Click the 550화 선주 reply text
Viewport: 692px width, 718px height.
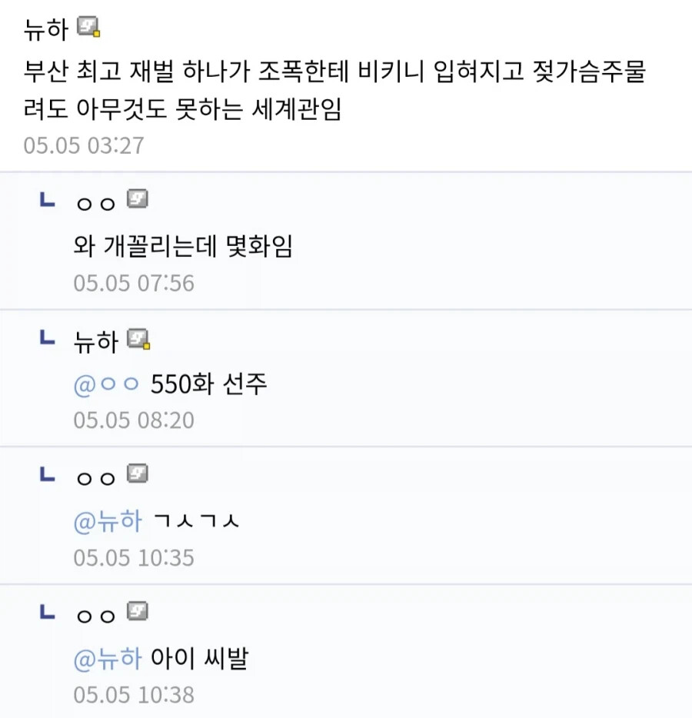[x=209, y=384]
